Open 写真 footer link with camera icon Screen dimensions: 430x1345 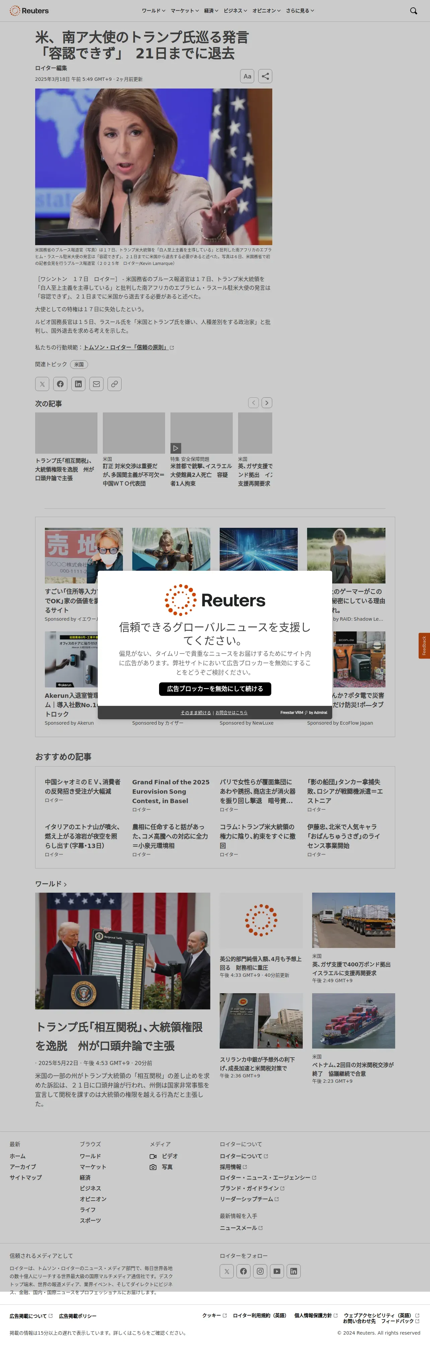pyautogui.click(x=161, y=1167)
